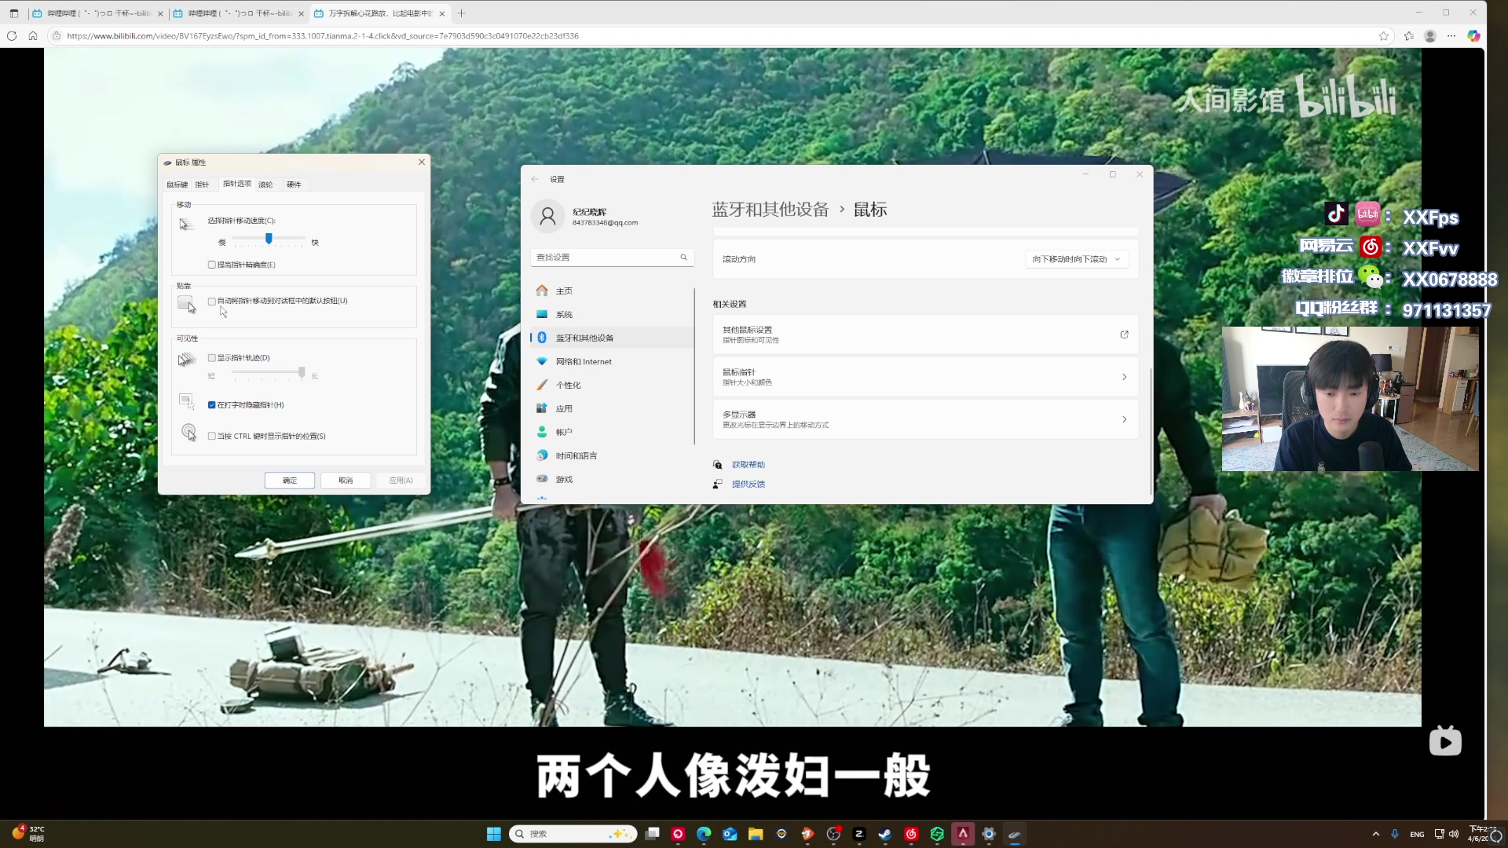The image size is (1508, 848).
Task: Open Outlook from the taskbar
Action: point(730,834)
